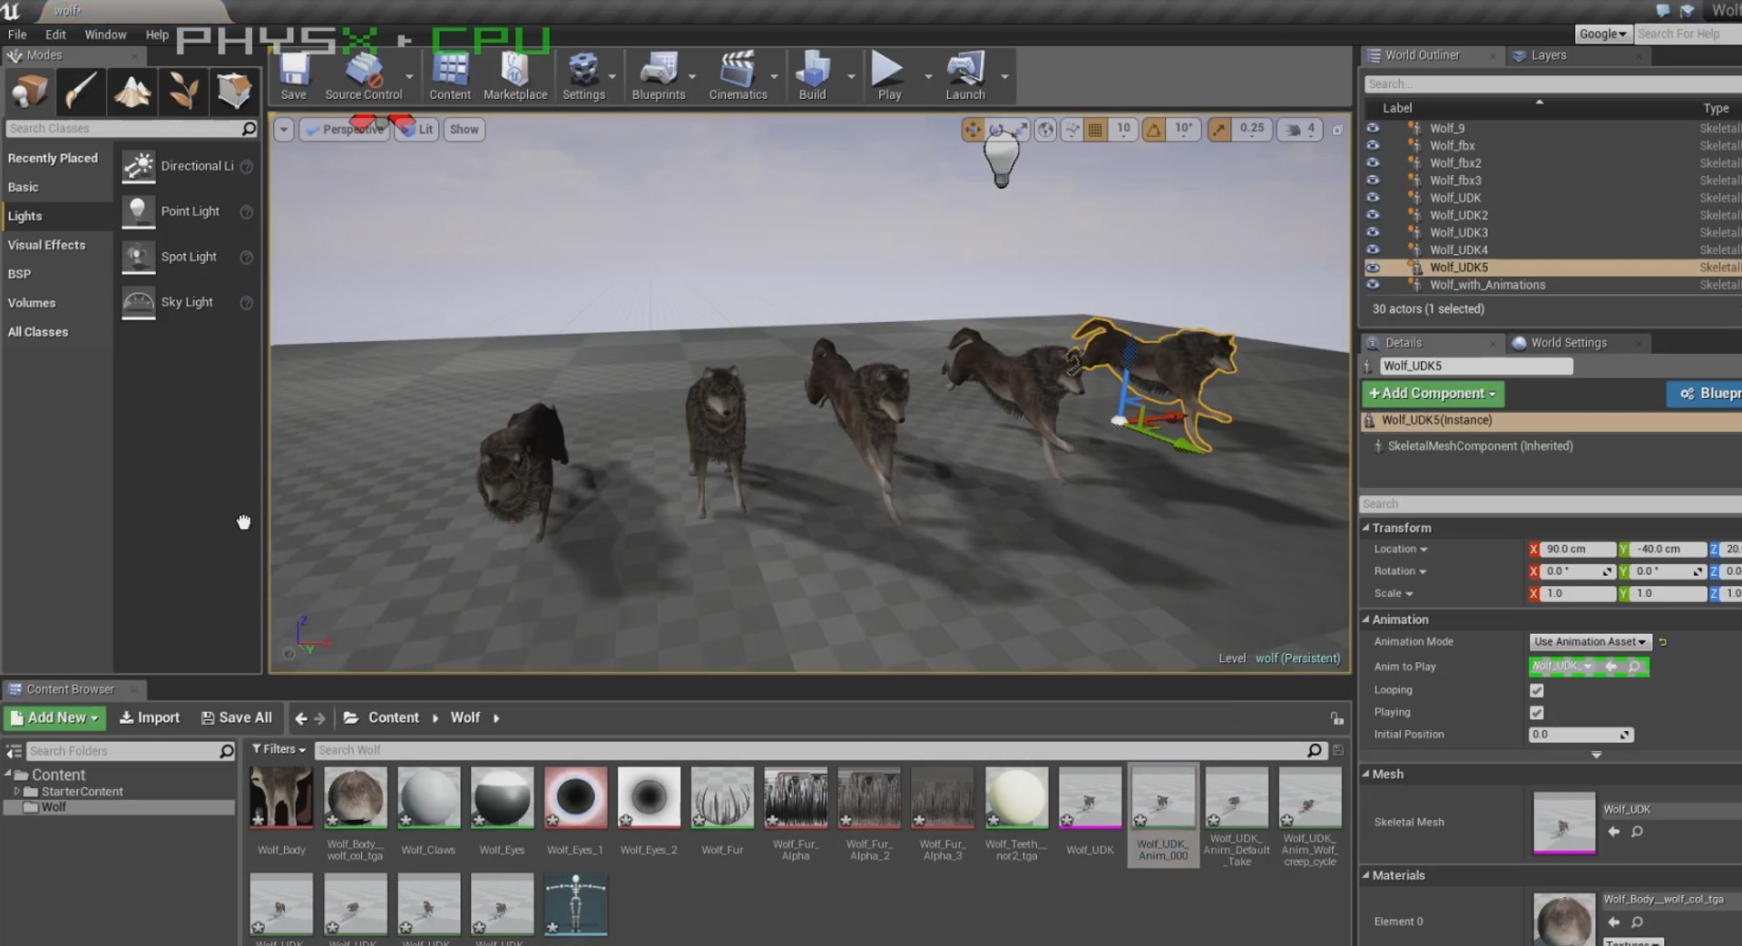Open the Edit menu
The height and width of the screenshot is (946, 1742).
pyautogui.click(x=55, y=34)
